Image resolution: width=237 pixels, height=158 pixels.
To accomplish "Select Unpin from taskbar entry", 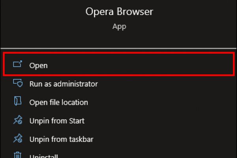I will tap(61, 139).
